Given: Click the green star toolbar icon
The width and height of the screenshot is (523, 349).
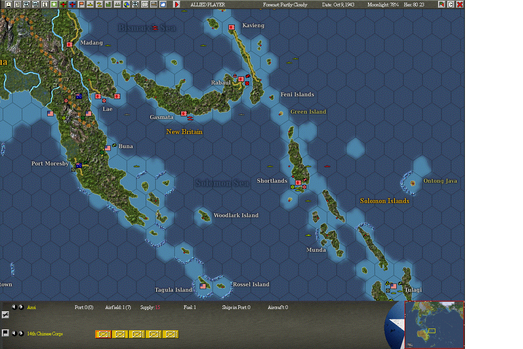Looking at the screenshot, I should [54, 5].
